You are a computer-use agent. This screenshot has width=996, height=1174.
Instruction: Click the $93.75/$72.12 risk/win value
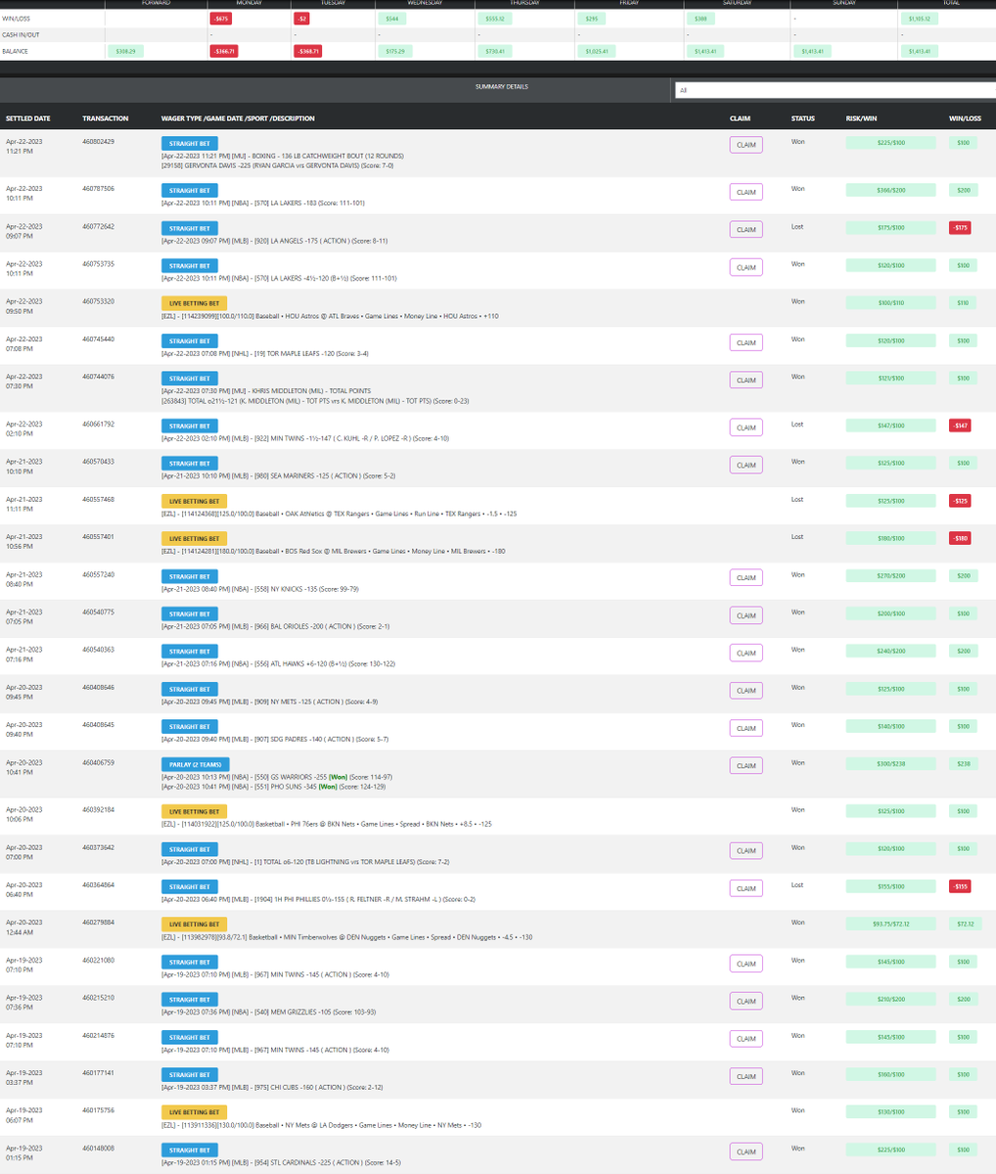coord(891,924)
